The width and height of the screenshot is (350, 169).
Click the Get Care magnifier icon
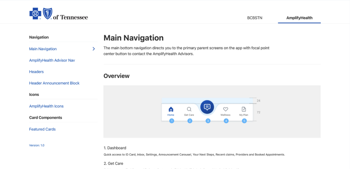(189, 109)
